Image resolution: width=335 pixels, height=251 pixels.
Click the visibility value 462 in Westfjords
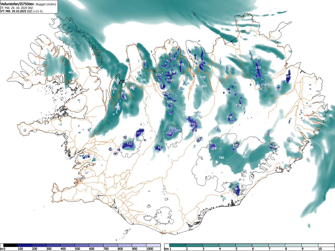[x=71, y=72]
